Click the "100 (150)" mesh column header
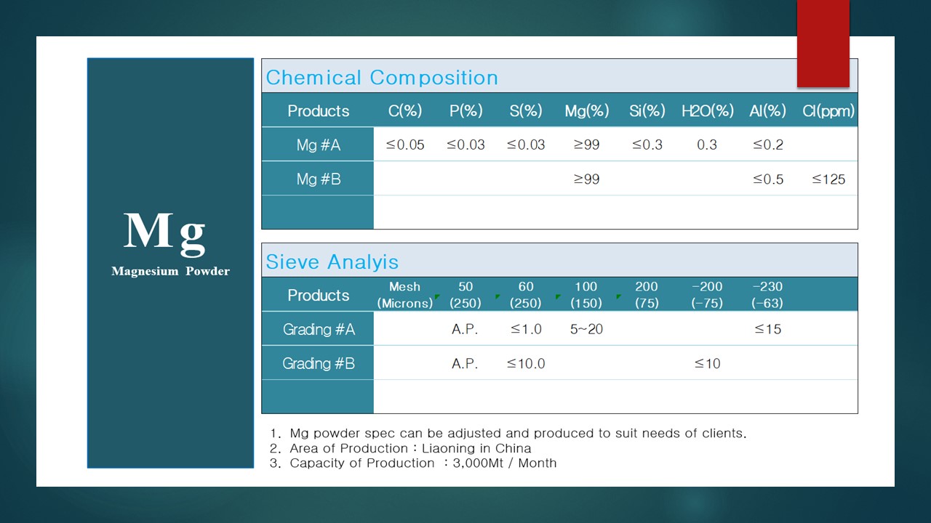This screenshot has width=931, height=523. (586, 295)
